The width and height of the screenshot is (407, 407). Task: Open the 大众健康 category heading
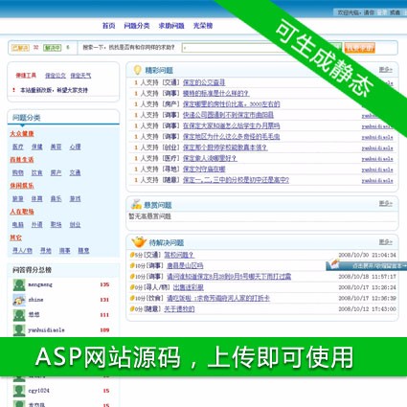coord(22,133)
